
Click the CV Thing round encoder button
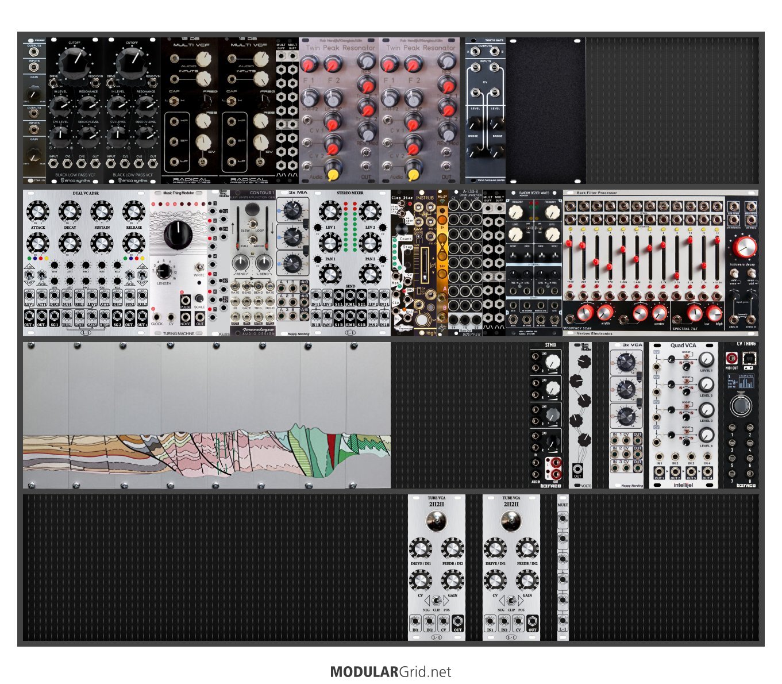point(741,406)
